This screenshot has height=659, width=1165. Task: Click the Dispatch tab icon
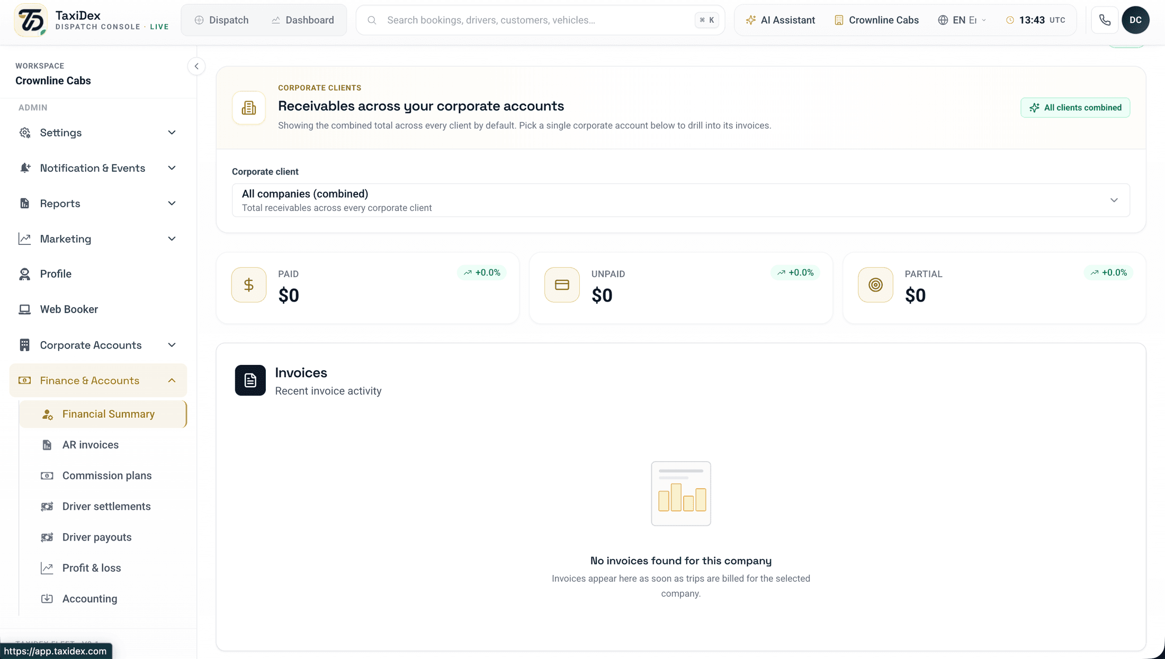pos(199,20)
